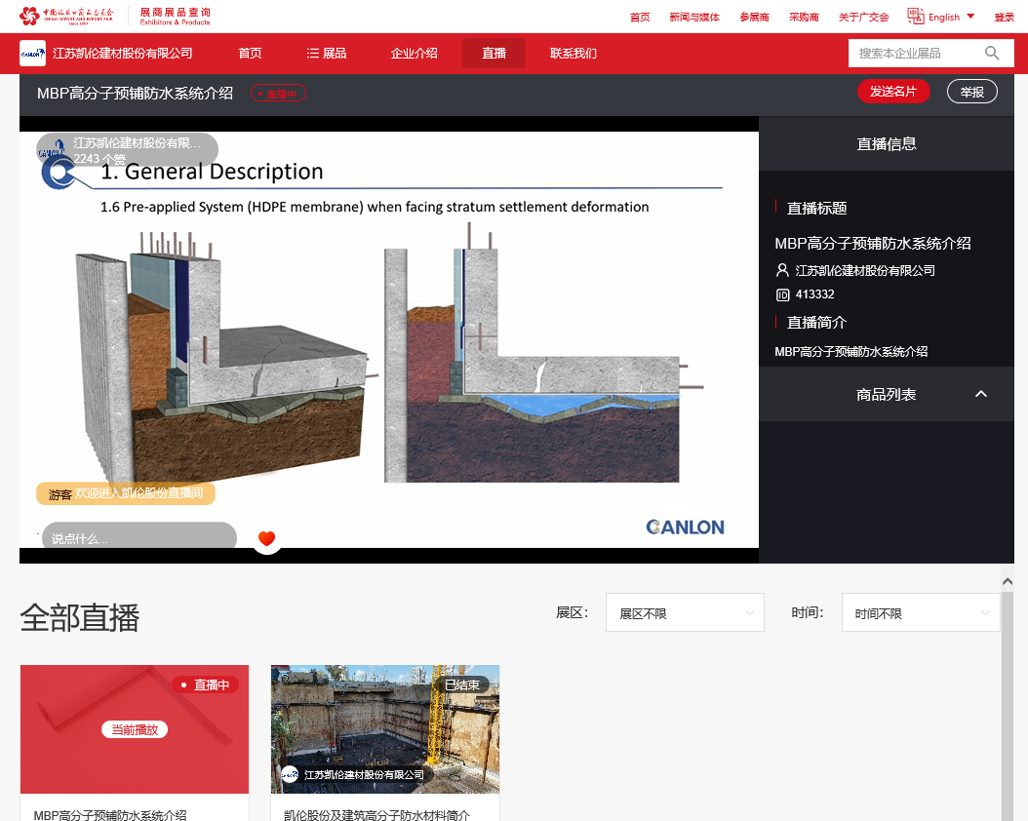Click the user icon beside company name

coord(782,270)
